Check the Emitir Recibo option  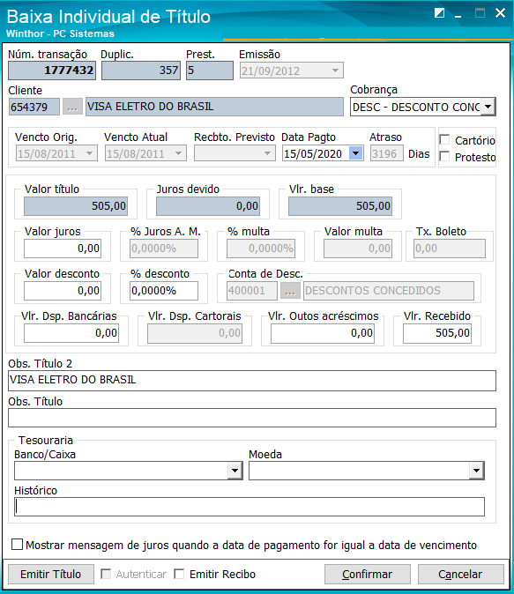click(x=179, y=574)
